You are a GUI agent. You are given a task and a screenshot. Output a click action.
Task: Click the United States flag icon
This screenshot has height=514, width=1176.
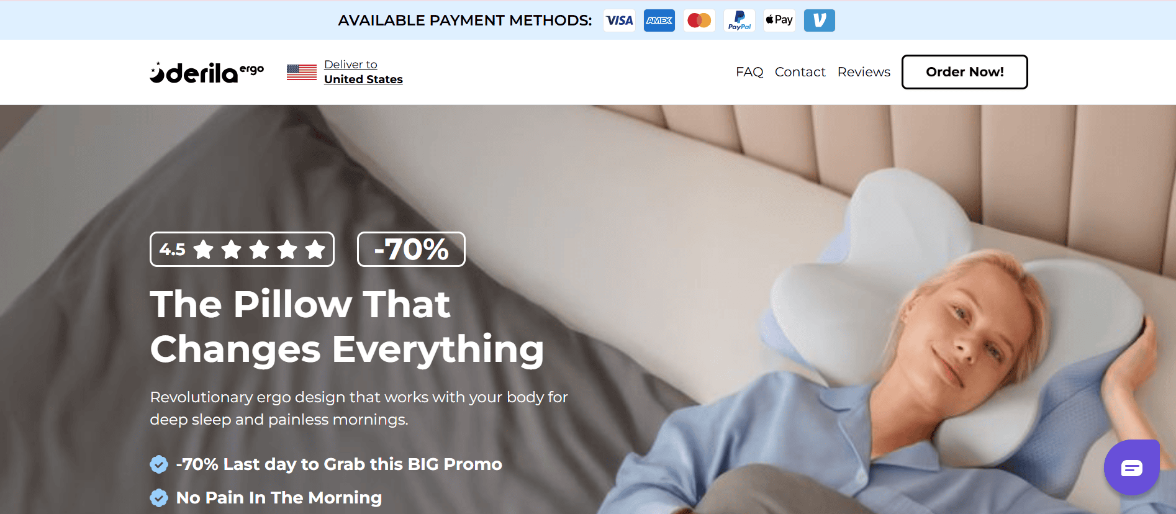coord(302,73)
